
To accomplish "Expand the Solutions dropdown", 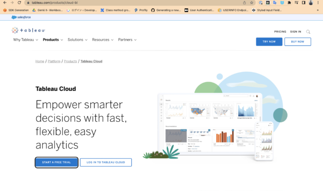I will tap(77, 40).
